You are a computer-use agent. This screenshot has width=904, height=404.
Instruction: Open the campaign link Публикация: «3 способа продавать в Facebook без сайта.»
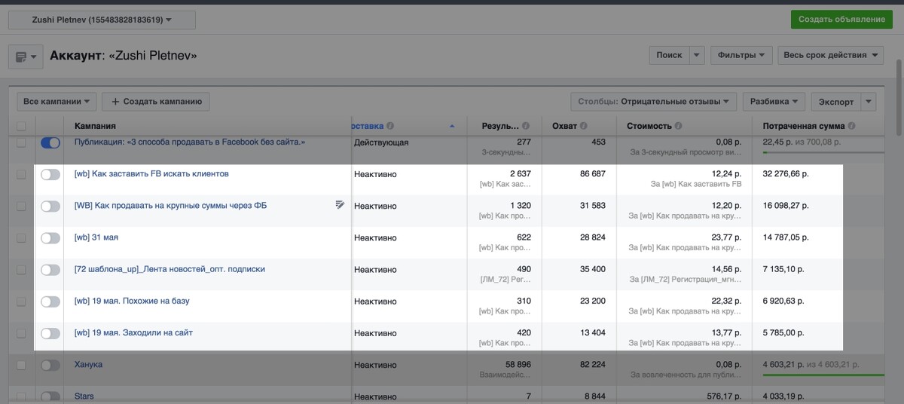click(190, 142)
